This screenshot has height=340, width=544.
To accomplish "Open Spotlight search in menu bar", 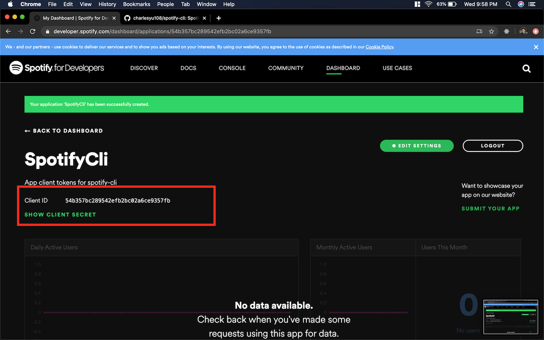I will coord(508,4).
